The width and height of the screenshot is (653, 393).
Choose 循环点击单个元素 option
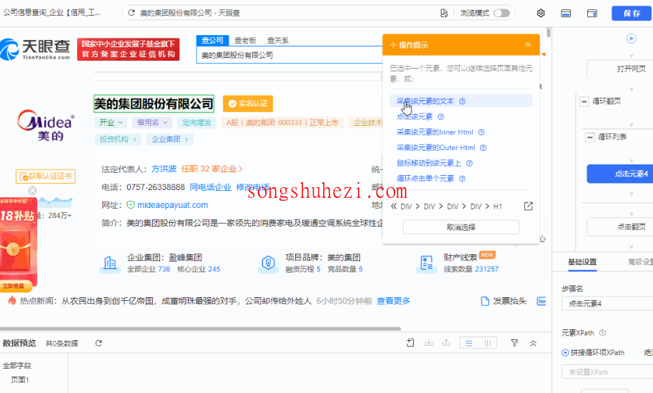point(425,179)
